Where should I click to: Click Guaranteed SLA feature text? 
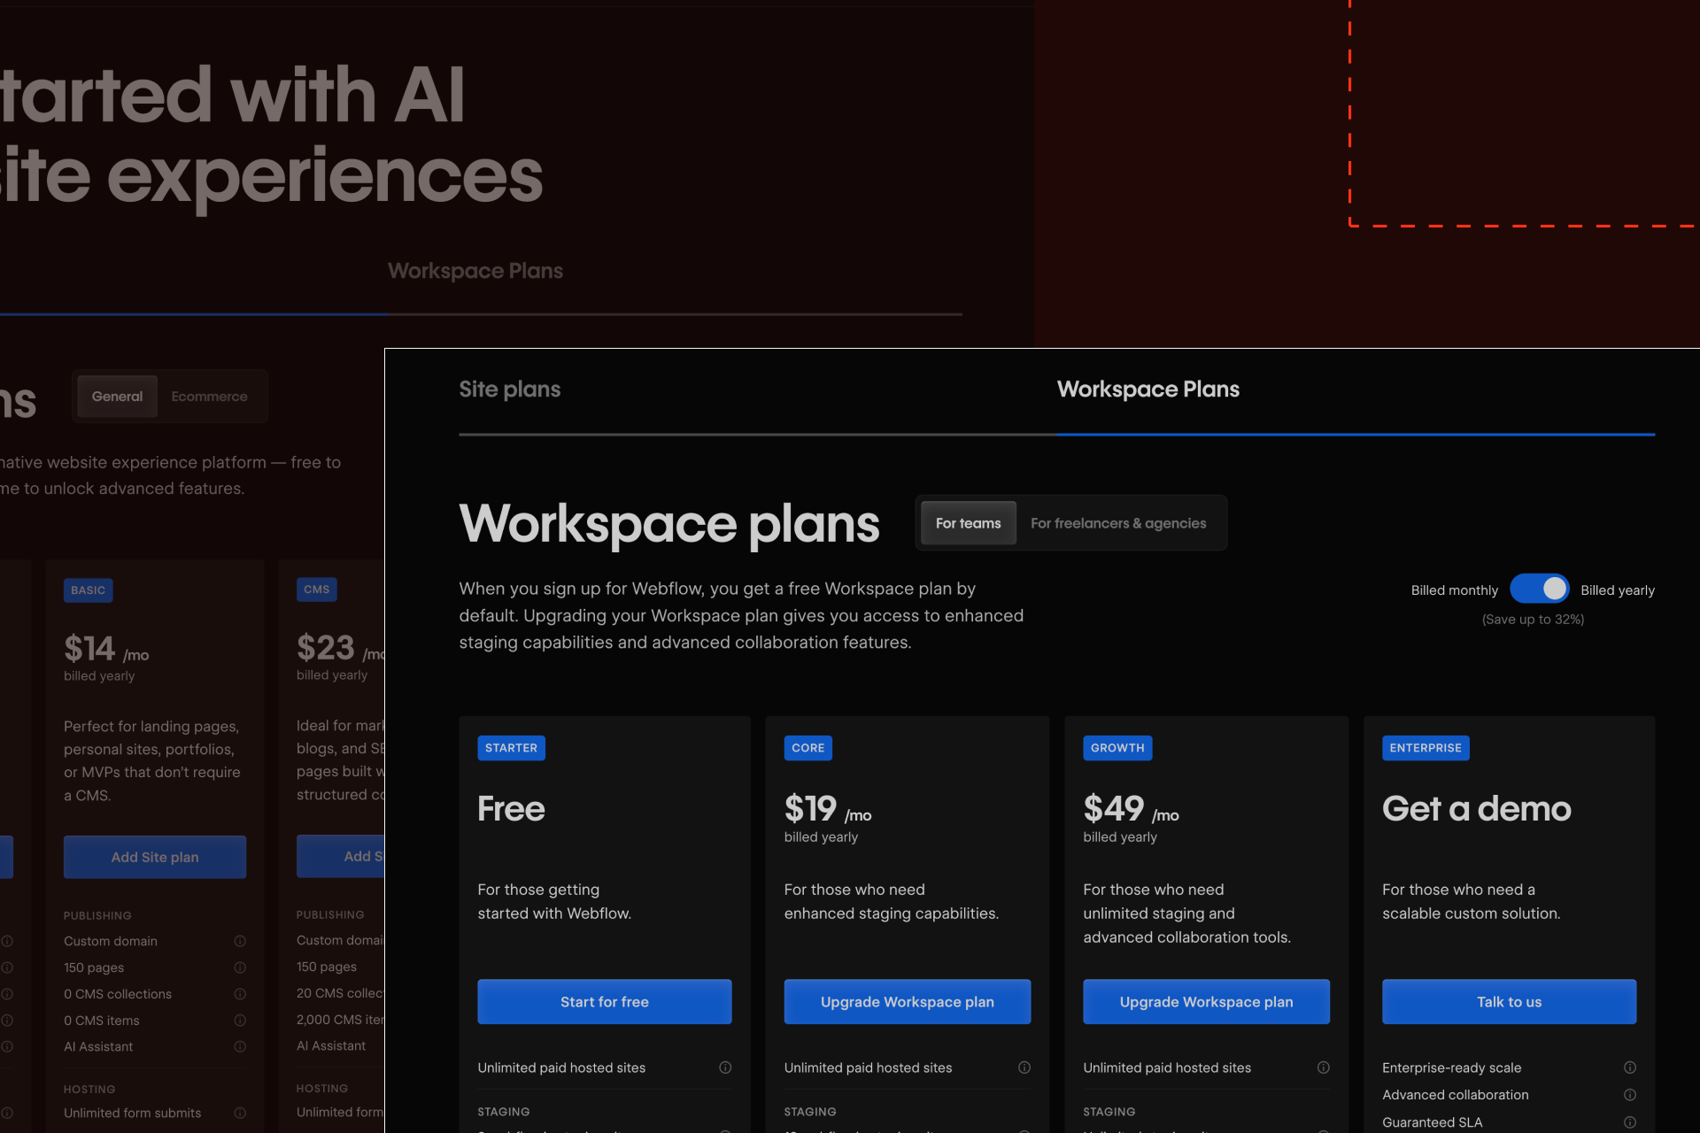(1432, 1122)
